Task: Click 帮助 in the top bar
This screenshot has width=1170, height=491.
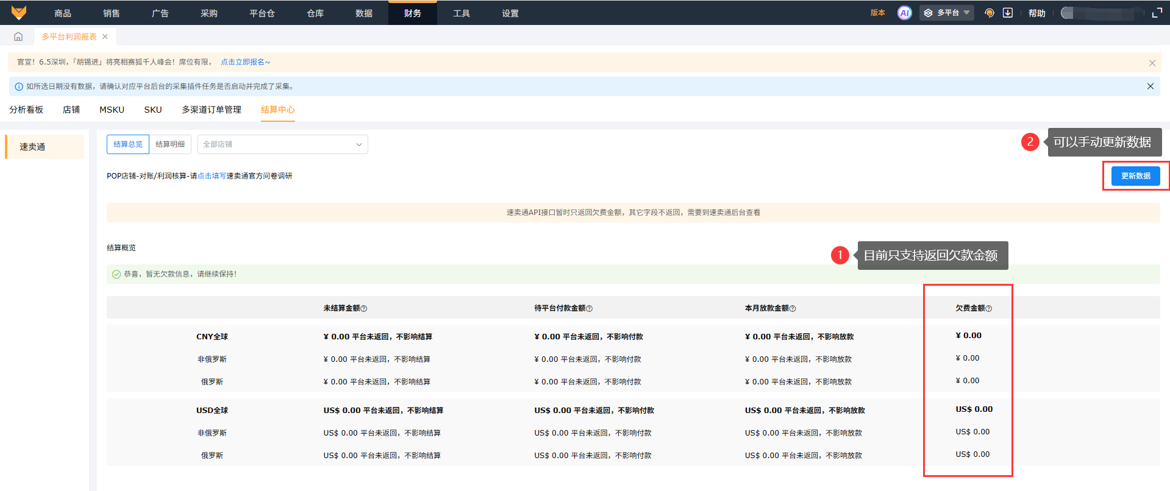Action: pos(1037,13)
